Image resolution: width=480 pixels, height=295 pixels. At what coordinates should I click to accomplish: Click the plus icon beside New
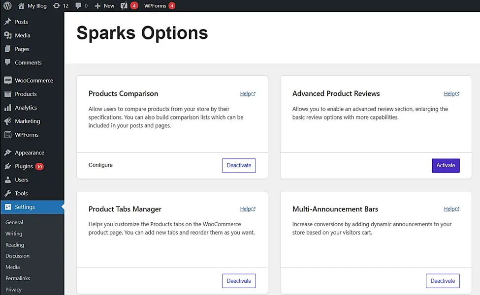tap(97, 6)
